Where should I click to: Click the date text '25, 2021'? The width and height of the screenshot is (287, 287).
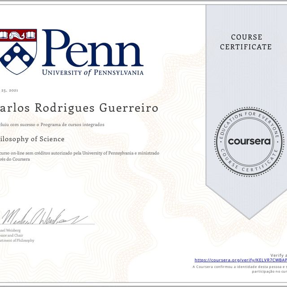10,91
